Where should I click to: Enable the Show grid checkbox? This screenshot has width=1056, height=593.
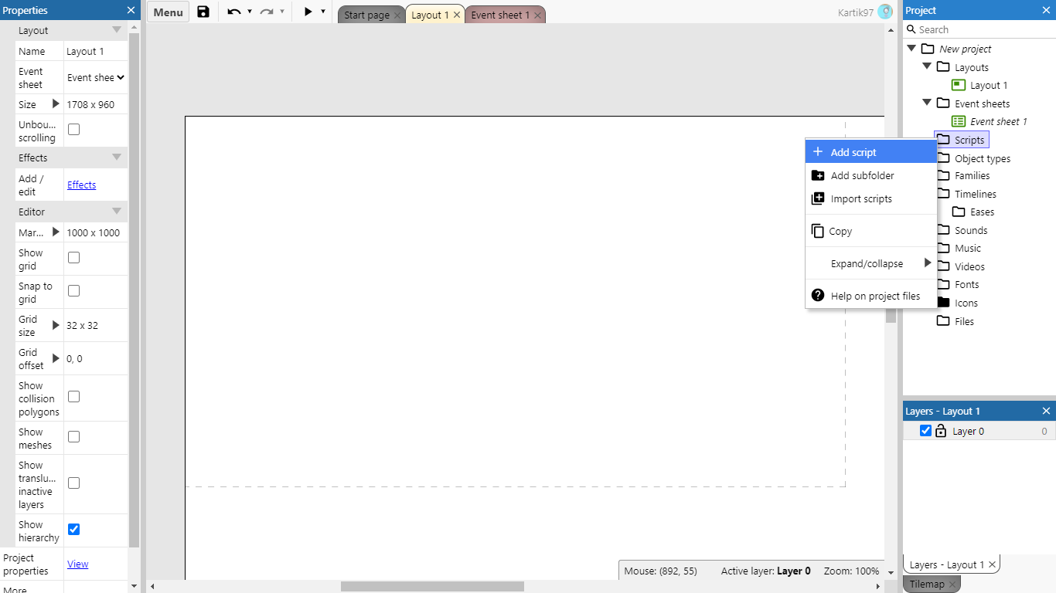(x=73, y=258)
